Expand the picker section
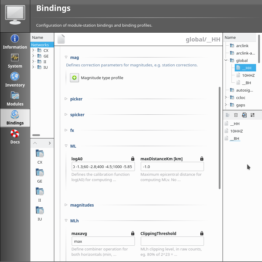The image size is (262, 262). coord(66,99)
